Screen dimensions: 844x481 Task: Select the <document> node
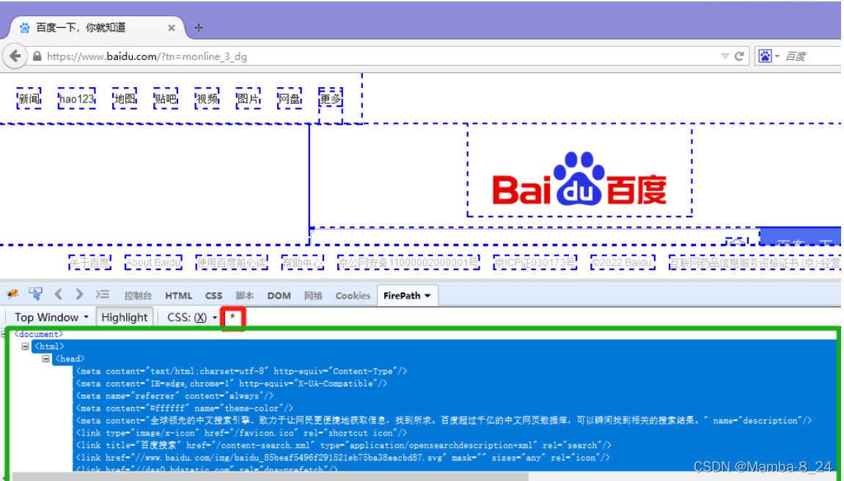(x=38, y=334)
